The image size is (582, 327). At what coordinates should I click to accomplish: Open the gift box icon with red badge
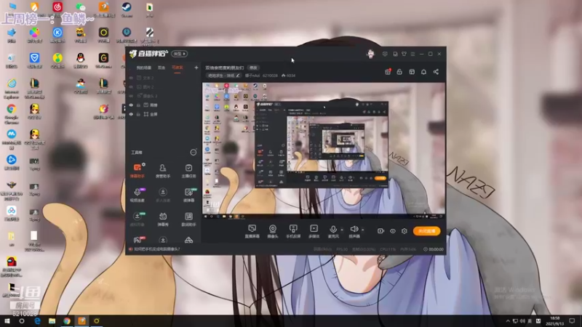coord(388,71)
